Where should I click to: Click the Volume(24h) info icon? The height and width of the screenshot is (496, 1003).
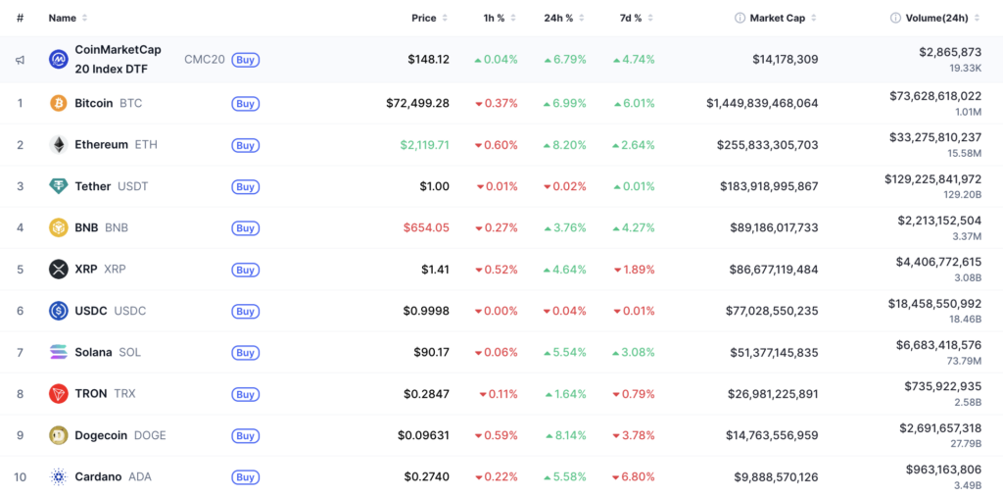[895, 18]
